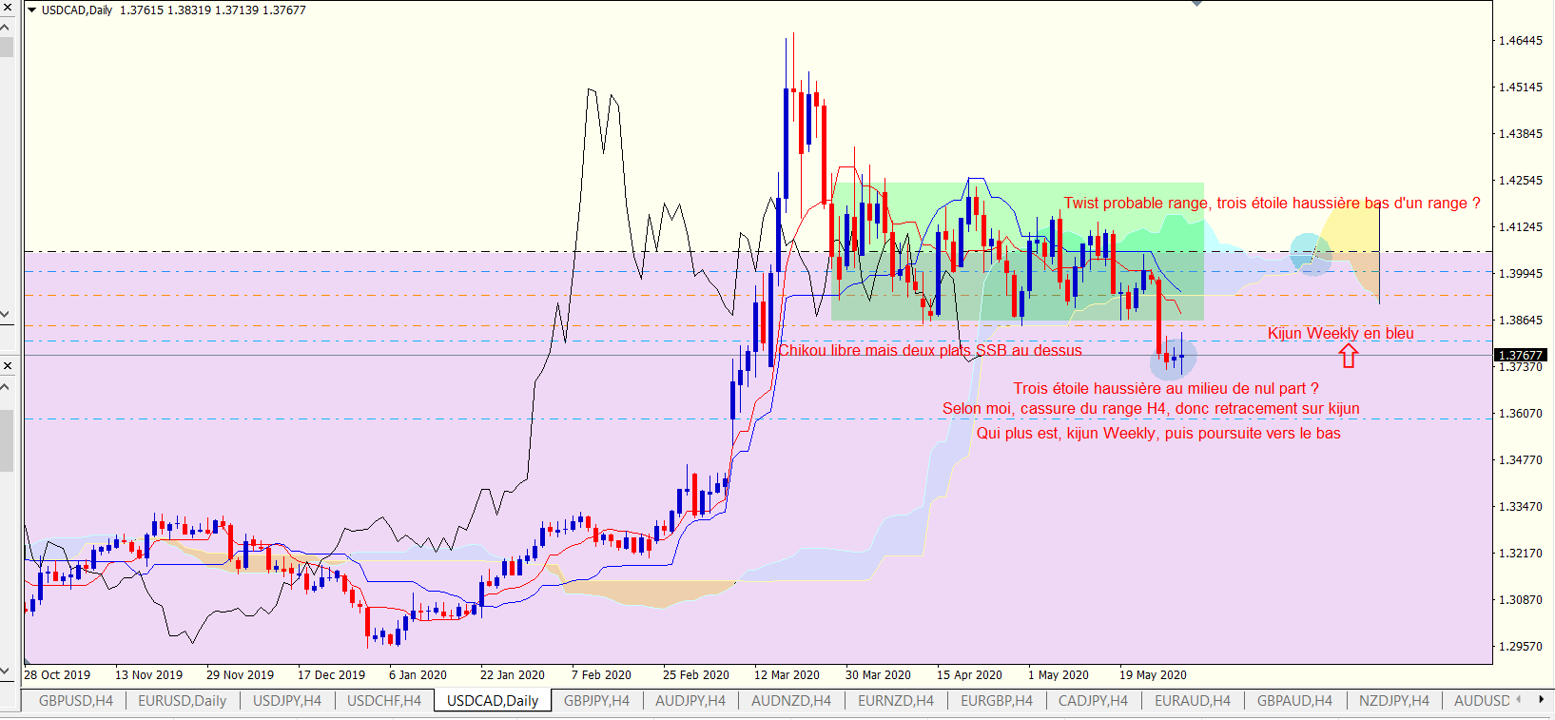Select the 'Kijun Weekly en bleu' text label
The image size is (1555, 720).
click(x=1340, y=333)
